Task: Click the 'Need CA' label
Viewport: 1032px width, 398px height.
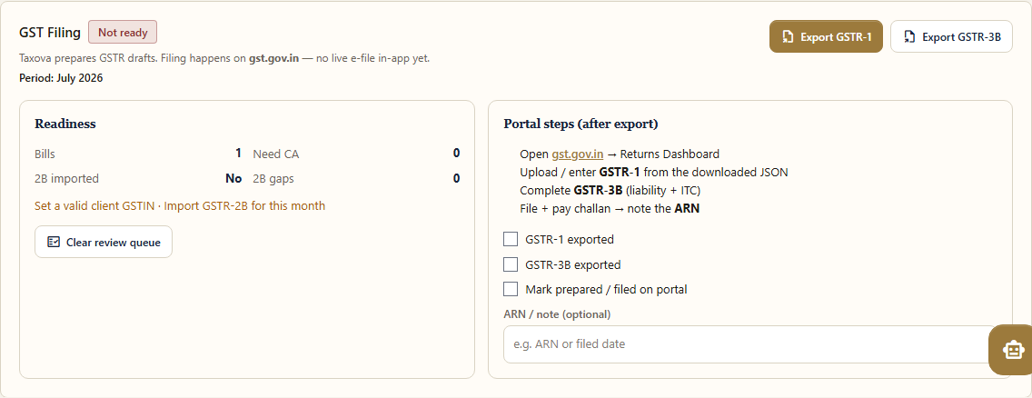Action: tap(276, 154)
